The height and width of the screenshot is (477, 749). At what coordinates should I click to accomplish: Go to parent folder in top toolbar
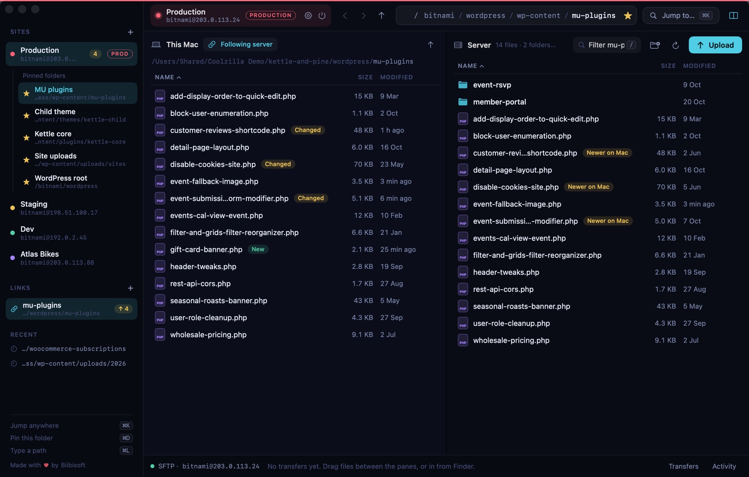[x=381, y=15]
